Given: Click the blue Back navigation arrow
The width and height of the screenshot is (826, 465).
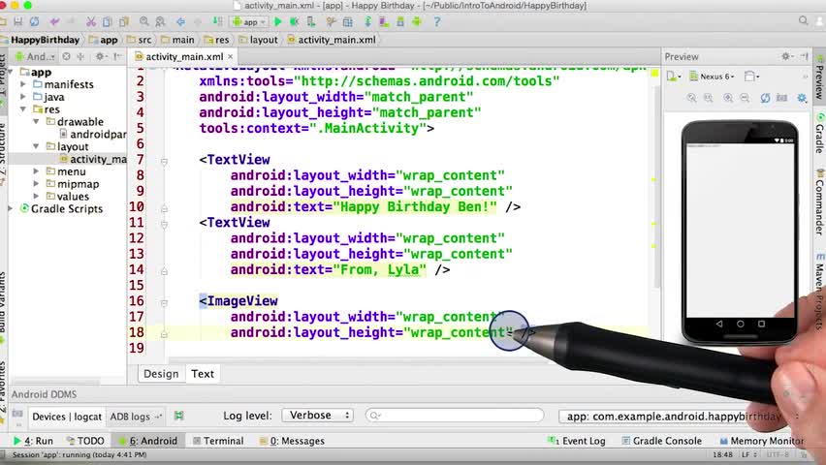Looking at the screenshot, I should point(180,21).
